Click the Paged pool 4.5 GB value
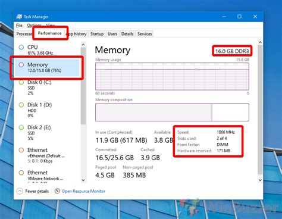This screenshot has width=282, height=219. click(105, 175)
